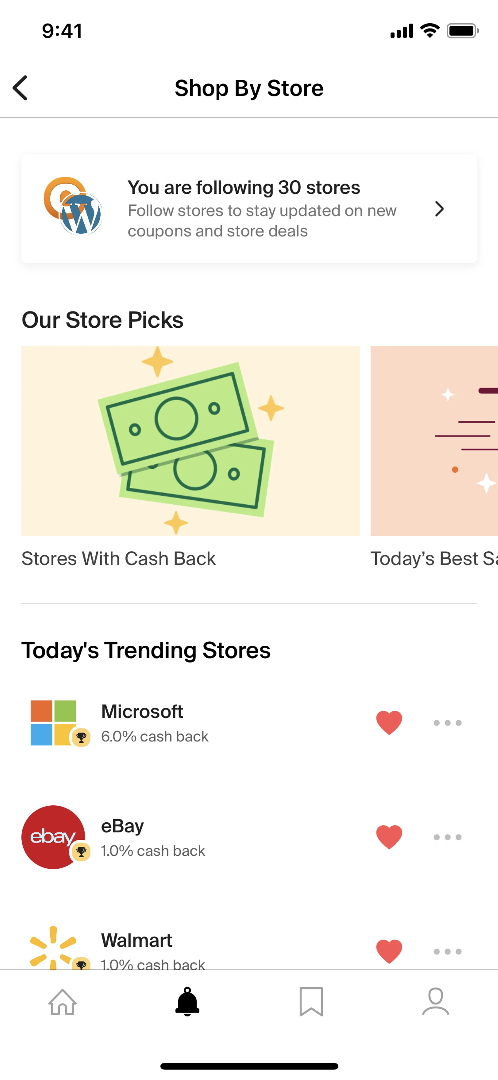Tap the Microsoft store name
Viewport: 498px width, 1080px height.
point(142,712)
